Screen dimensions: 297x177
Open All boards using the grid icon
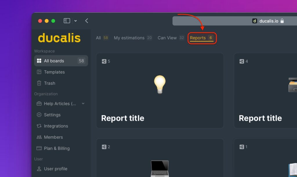coord(39,61)
